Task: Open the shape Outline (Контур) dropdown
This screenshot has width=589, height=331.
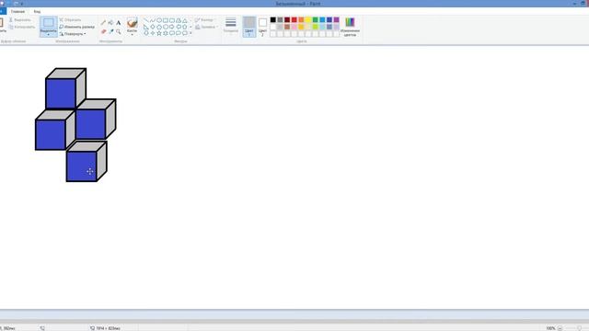Action: click(205, 20)
